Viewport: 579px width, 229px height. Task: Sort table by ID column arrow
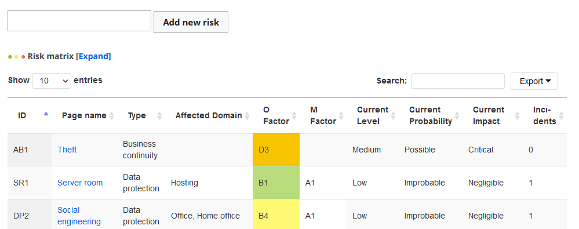(46, 114)
